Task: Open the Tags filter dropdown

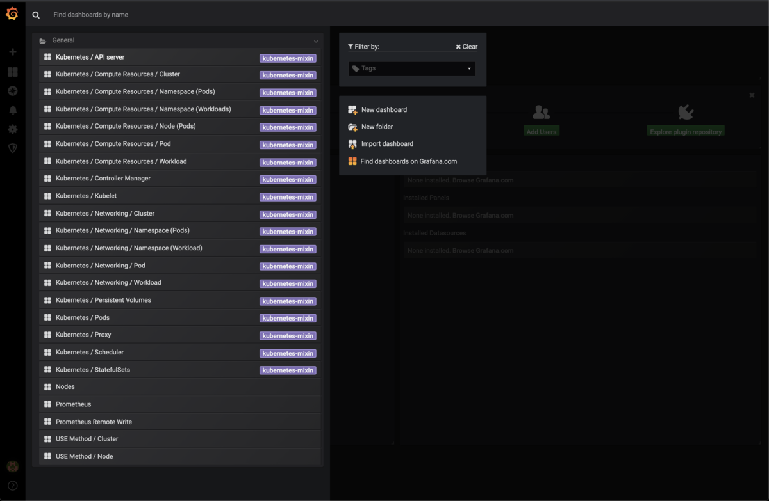Action: click(412, 68)
